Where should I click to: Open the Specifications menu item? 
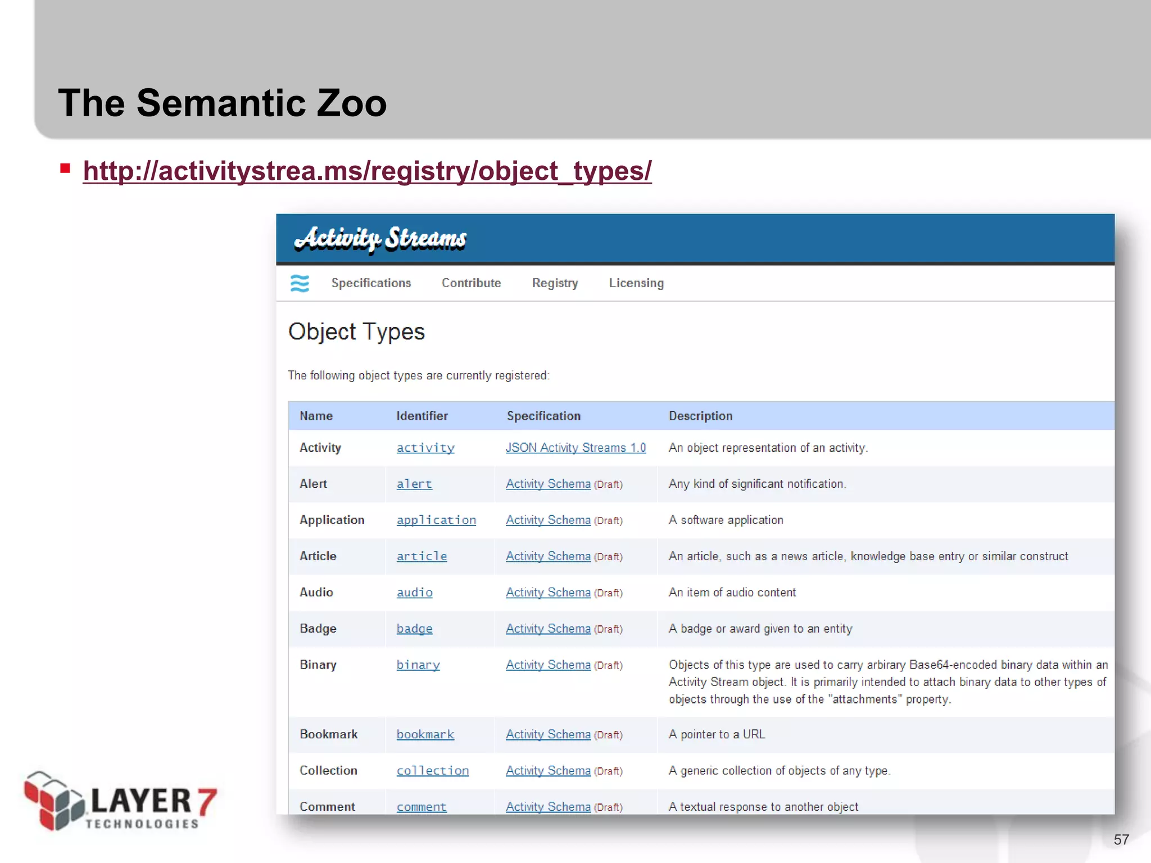(371, 283)
